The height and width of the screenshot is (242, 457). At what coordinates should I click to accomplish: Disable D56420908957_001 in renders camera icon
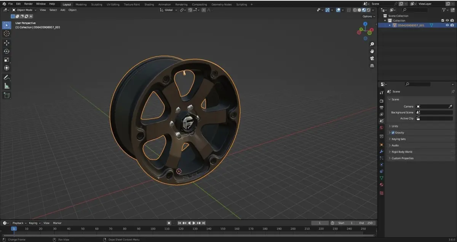[x=452, y=25]
